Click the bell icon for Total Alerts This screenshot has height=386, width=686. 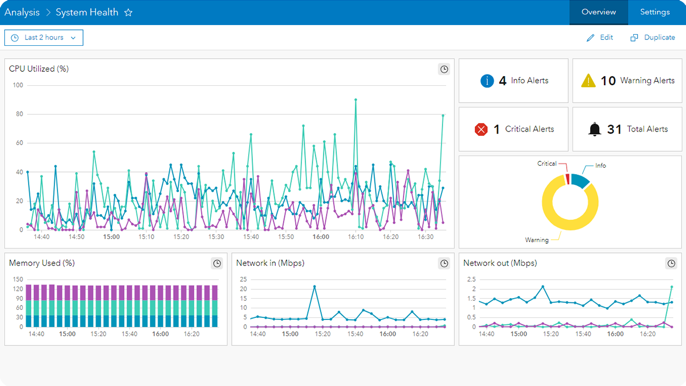coord(594,129)
